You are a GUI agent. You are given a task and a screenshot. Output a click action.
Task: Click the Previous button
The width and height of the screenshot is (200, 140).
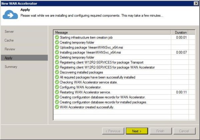coord(113,131)
